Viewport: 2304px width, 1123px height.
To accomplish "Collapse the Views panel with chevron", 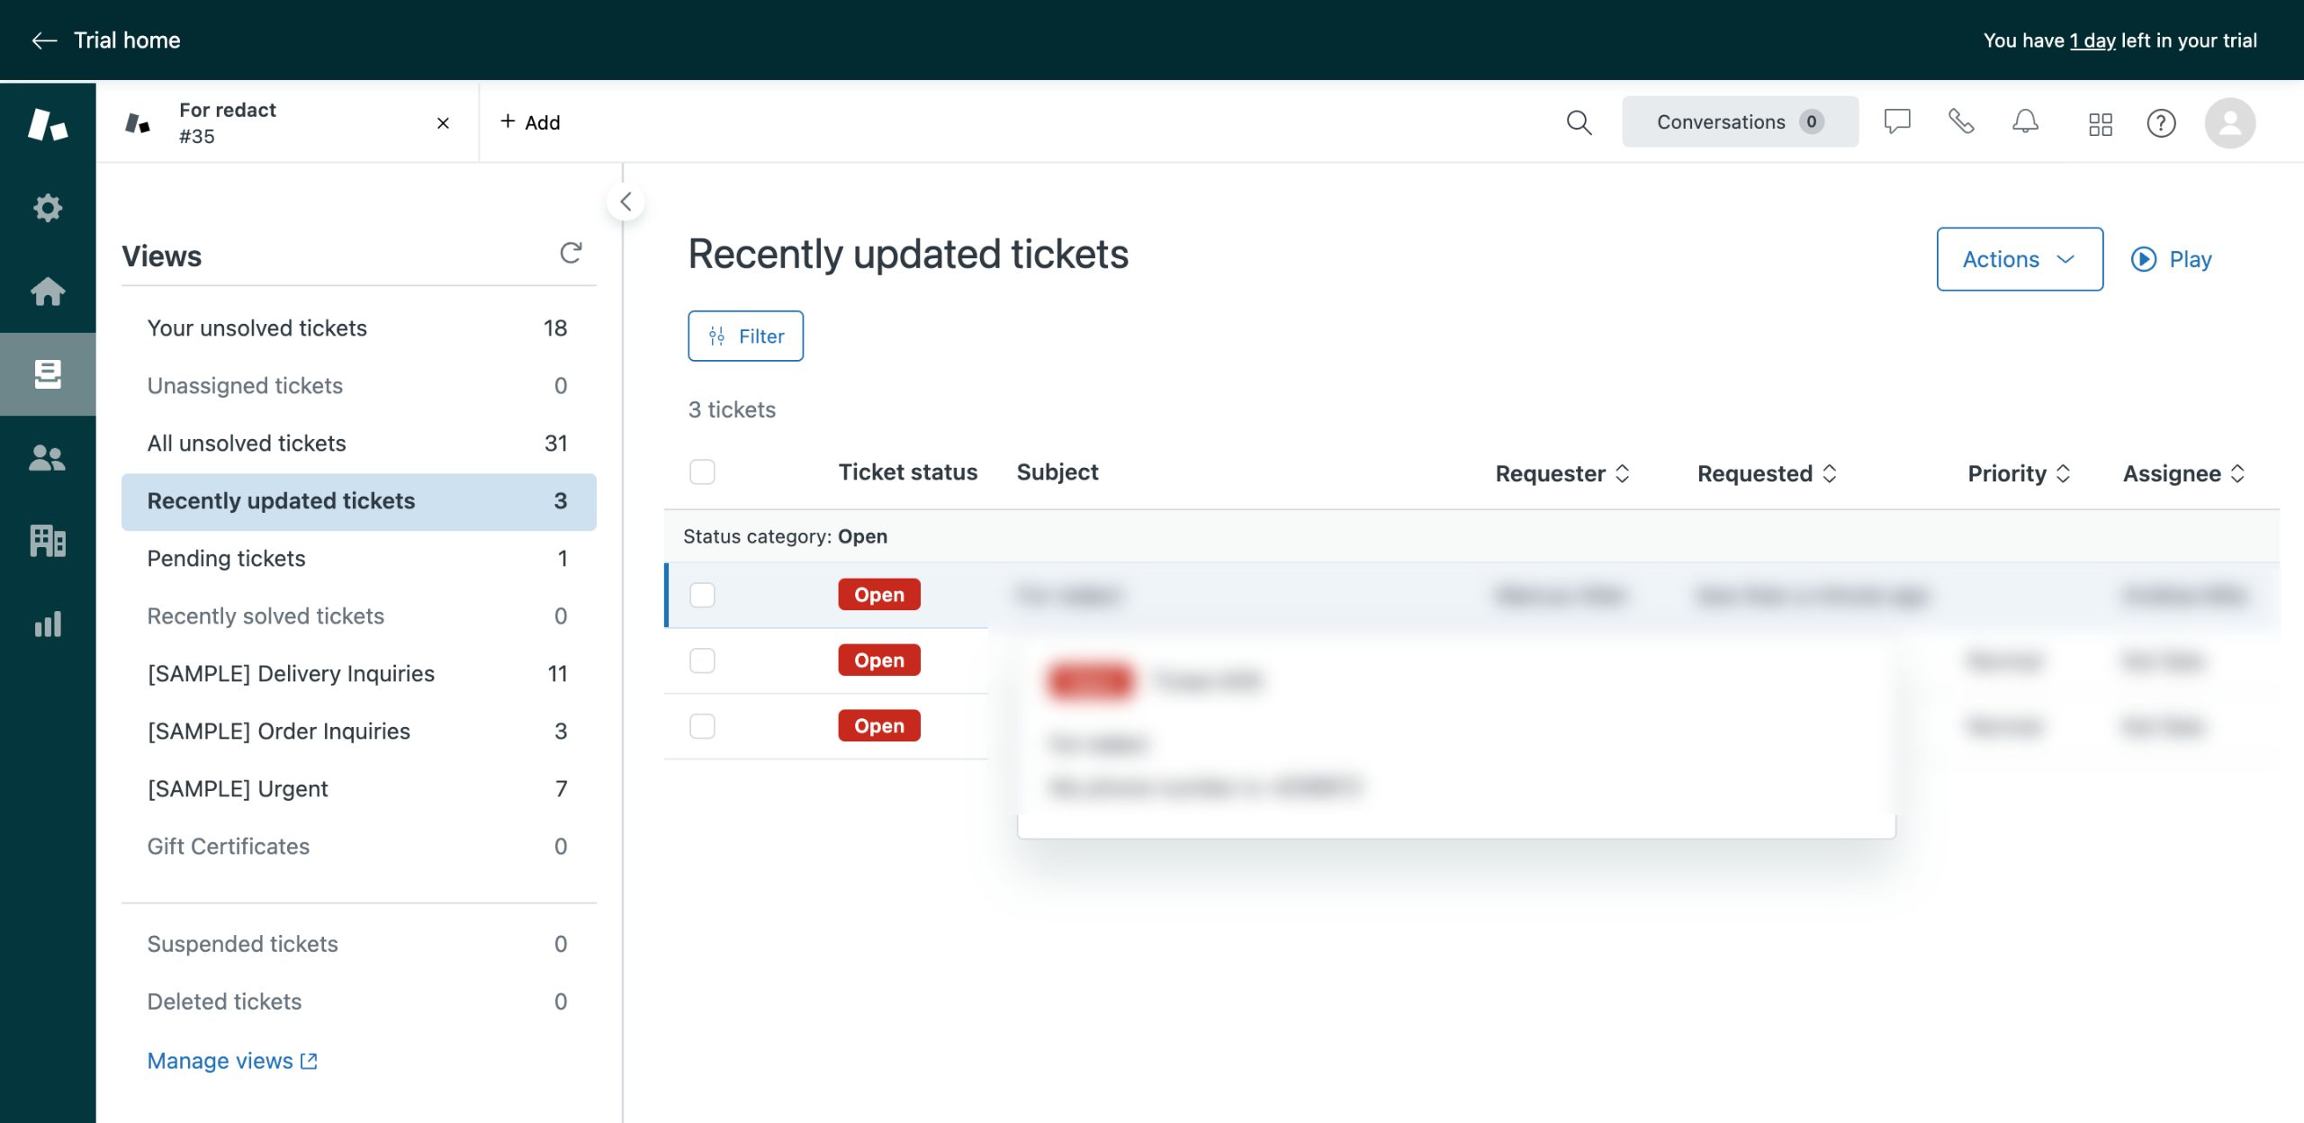I will click(x=625, y=202).
